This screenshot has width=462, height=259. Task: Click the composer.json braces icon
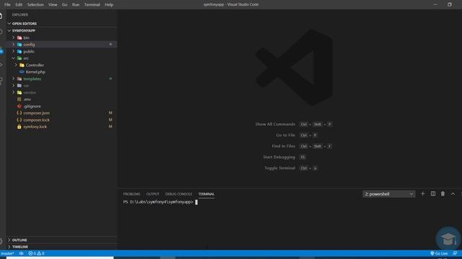pyautogui.click(x=19, y=113)
